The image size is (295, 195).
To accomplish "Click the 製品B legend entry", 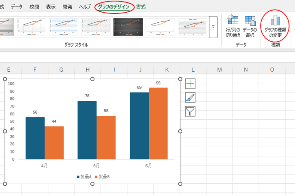I will [x=103, y=177].
